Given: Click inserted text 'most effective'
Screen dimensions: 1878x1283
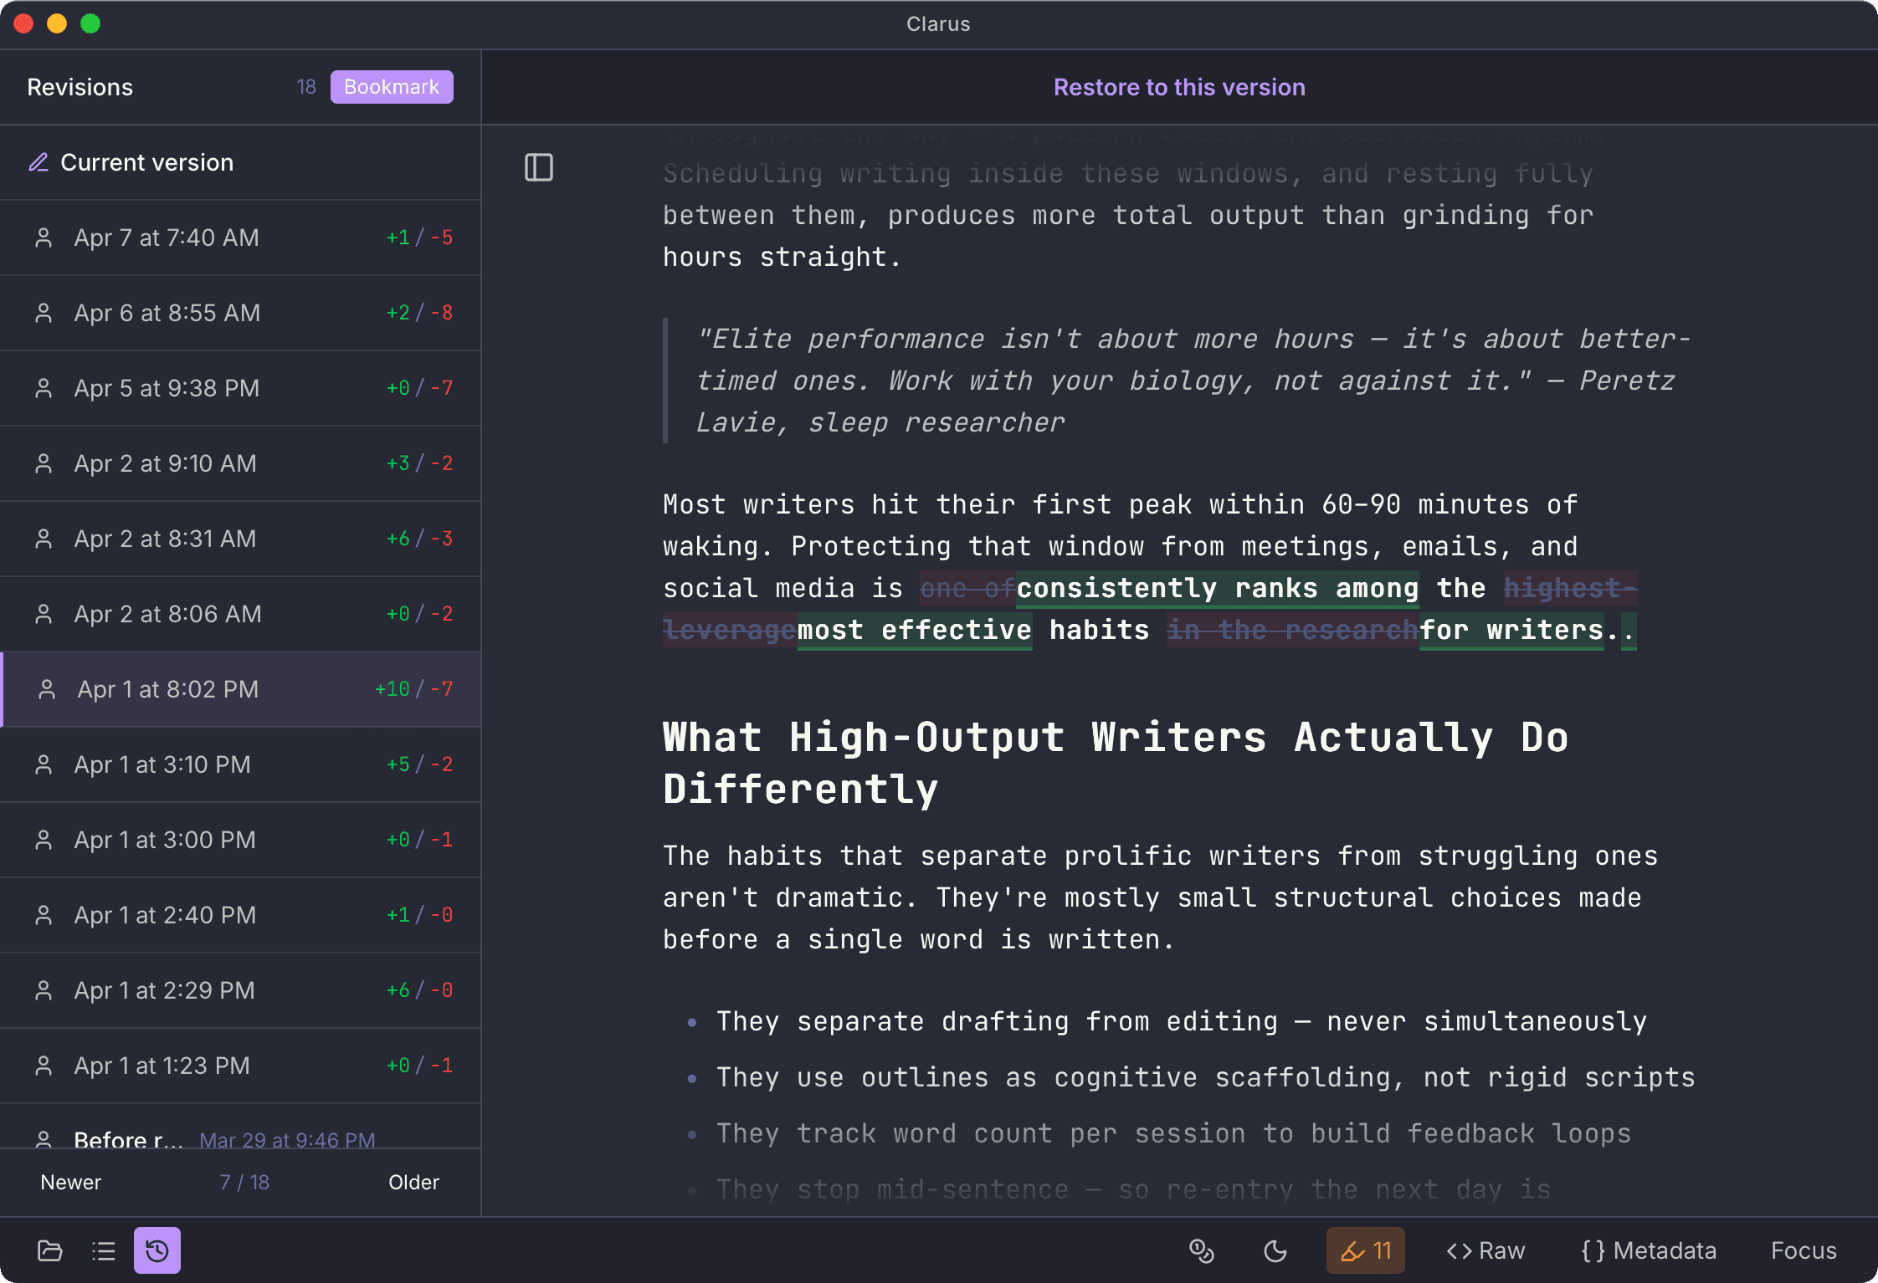Looking at the screenshot, I should pyautogui.click(x=915, y=630).
